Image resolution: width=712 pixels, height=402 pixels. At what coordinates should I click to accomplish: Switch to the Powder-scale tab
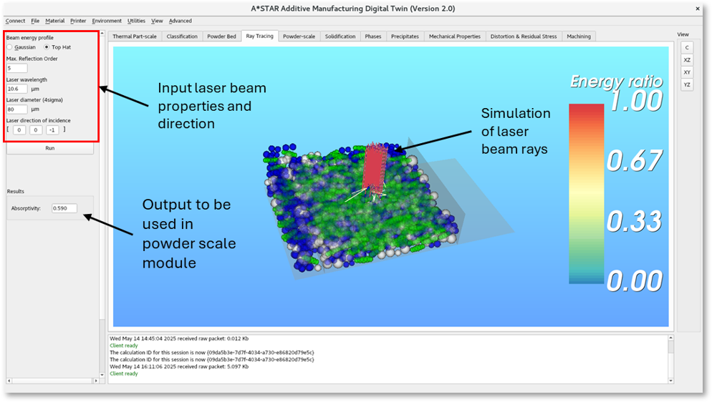(299, 36)
